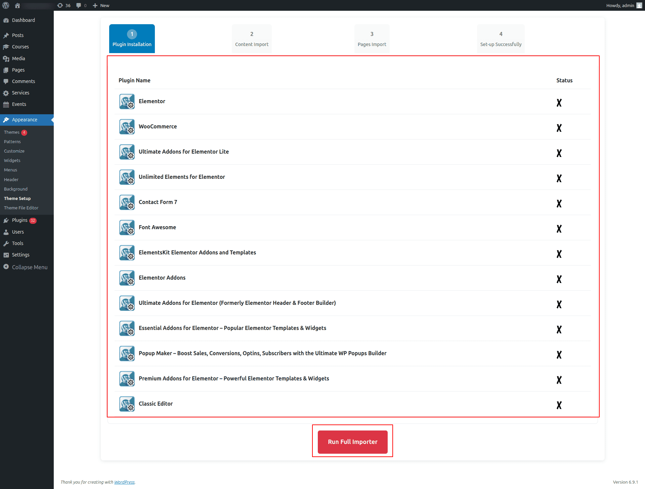Switch to the Content Import step tab

pyautogui.click(x=252, y=39)
